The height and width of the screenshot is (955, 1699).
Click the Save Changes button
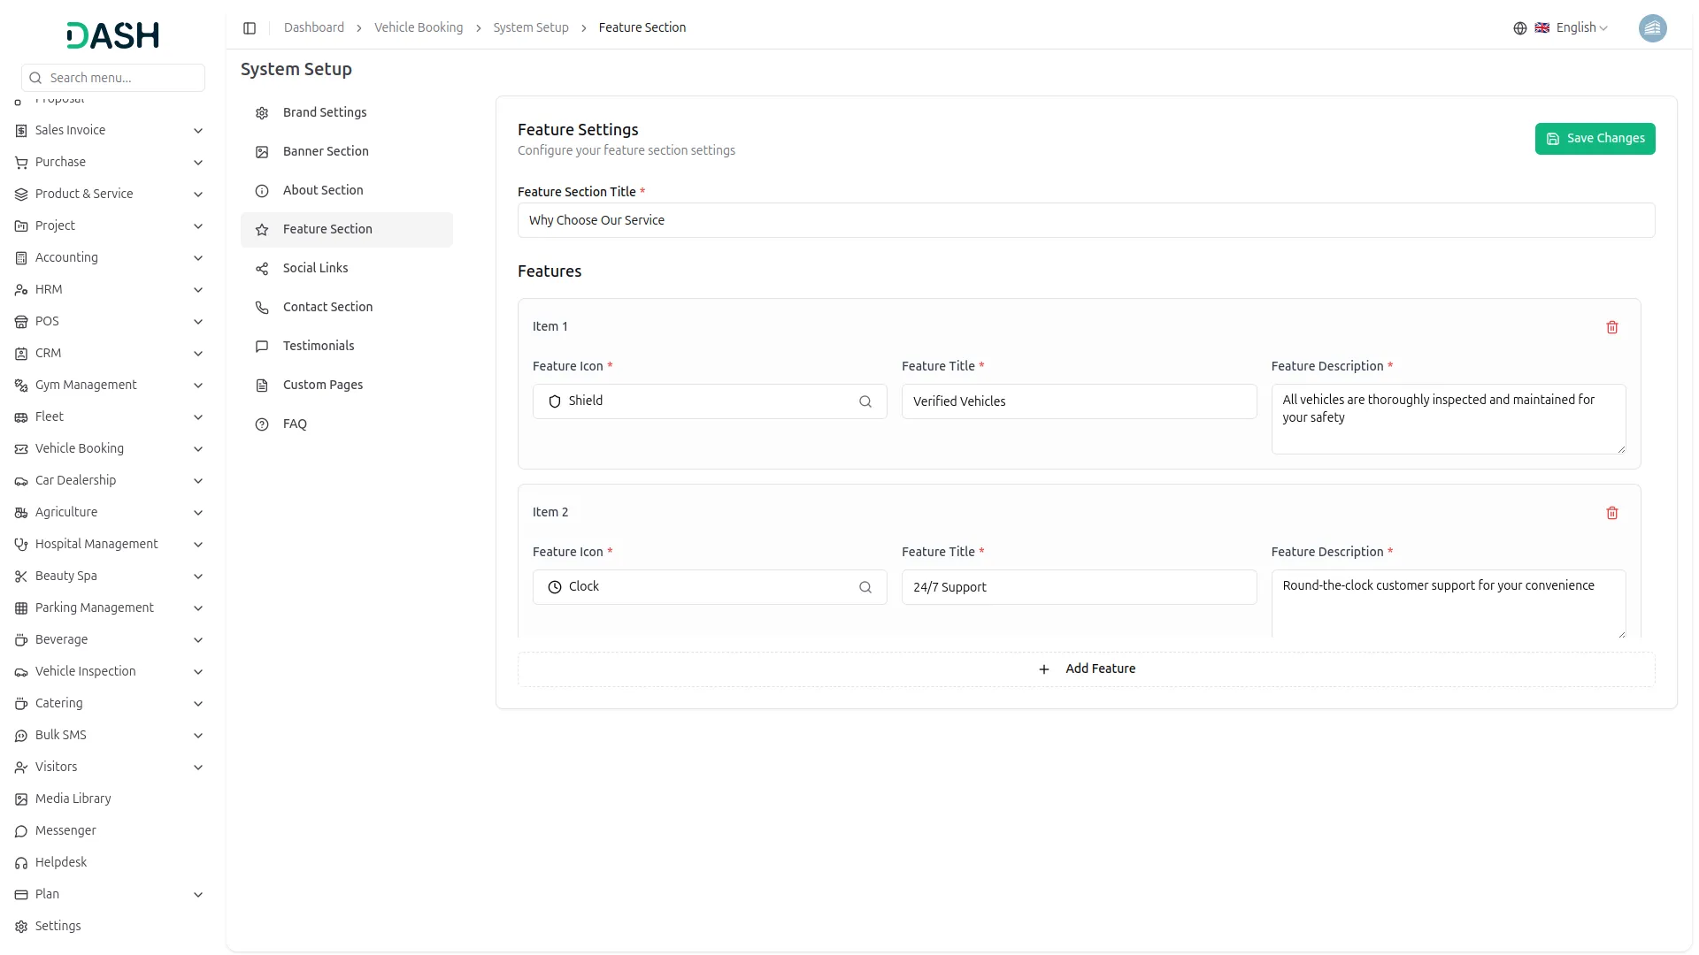pyautogui.click(x=1595, y=139)
